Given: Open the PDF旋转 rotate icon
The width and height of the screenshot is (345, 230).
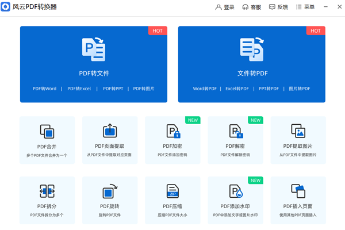Looking at the screenshot, I should pyautogui.click(x=109, y=191).
